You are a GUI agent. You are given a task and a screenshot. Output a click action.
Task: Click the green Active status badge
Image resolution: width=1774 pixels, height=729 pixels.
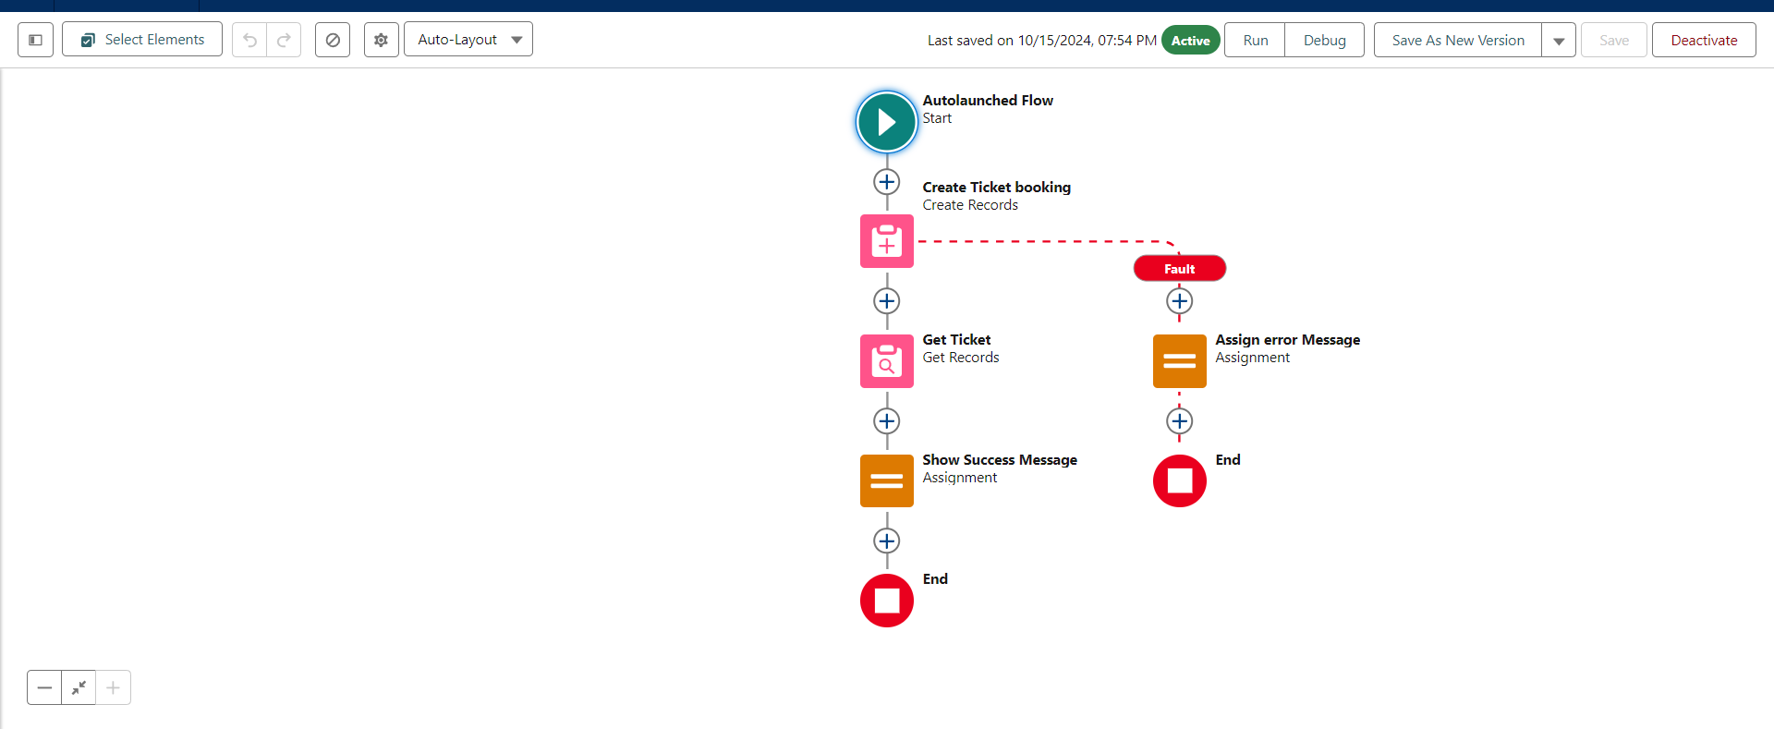click(1191, 41)
